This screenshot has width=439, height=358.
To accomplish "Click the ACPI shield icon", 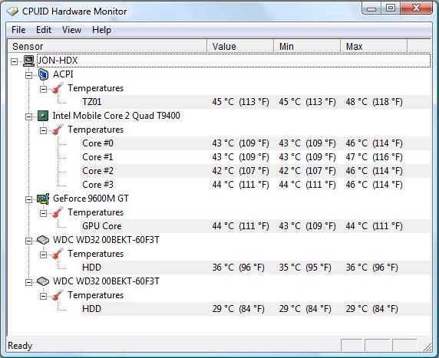I will (x=43, y=74).
